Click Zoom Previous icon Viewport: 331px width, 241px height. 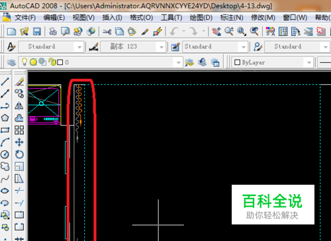tap(254, 32)
